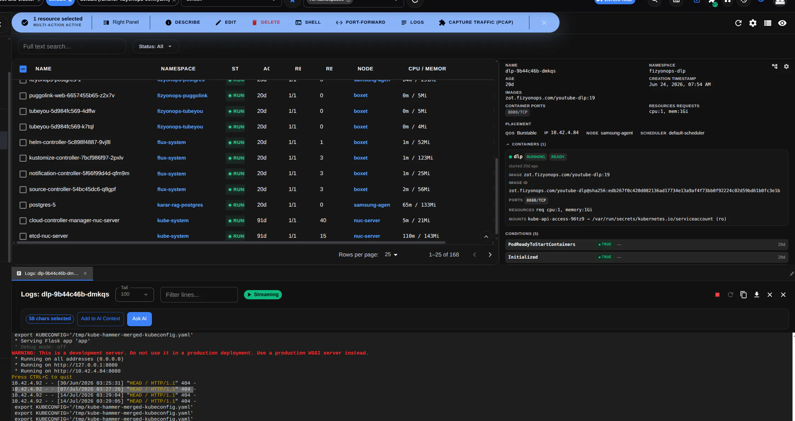Image resolution: width=795 pixels, height=421 pixels.
Task: Open detail panel settings gear
Action: click(786, 67)
